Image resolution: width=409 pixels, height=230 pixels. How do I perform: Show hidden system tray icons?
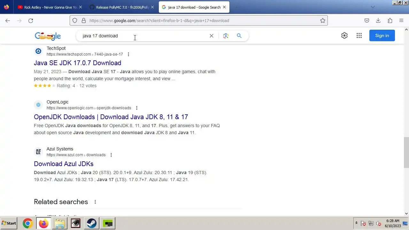(356, 223)
